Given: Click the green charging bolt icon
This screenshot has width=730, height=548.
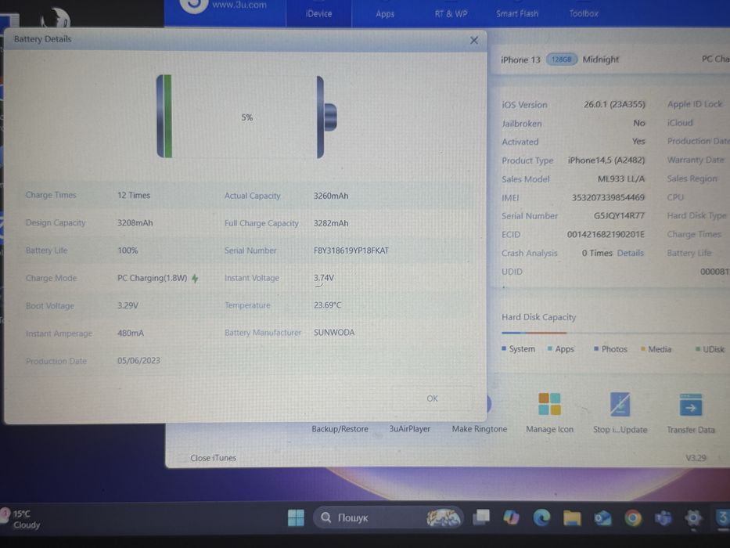Looking at the screenshot, I should pos(195,278).
